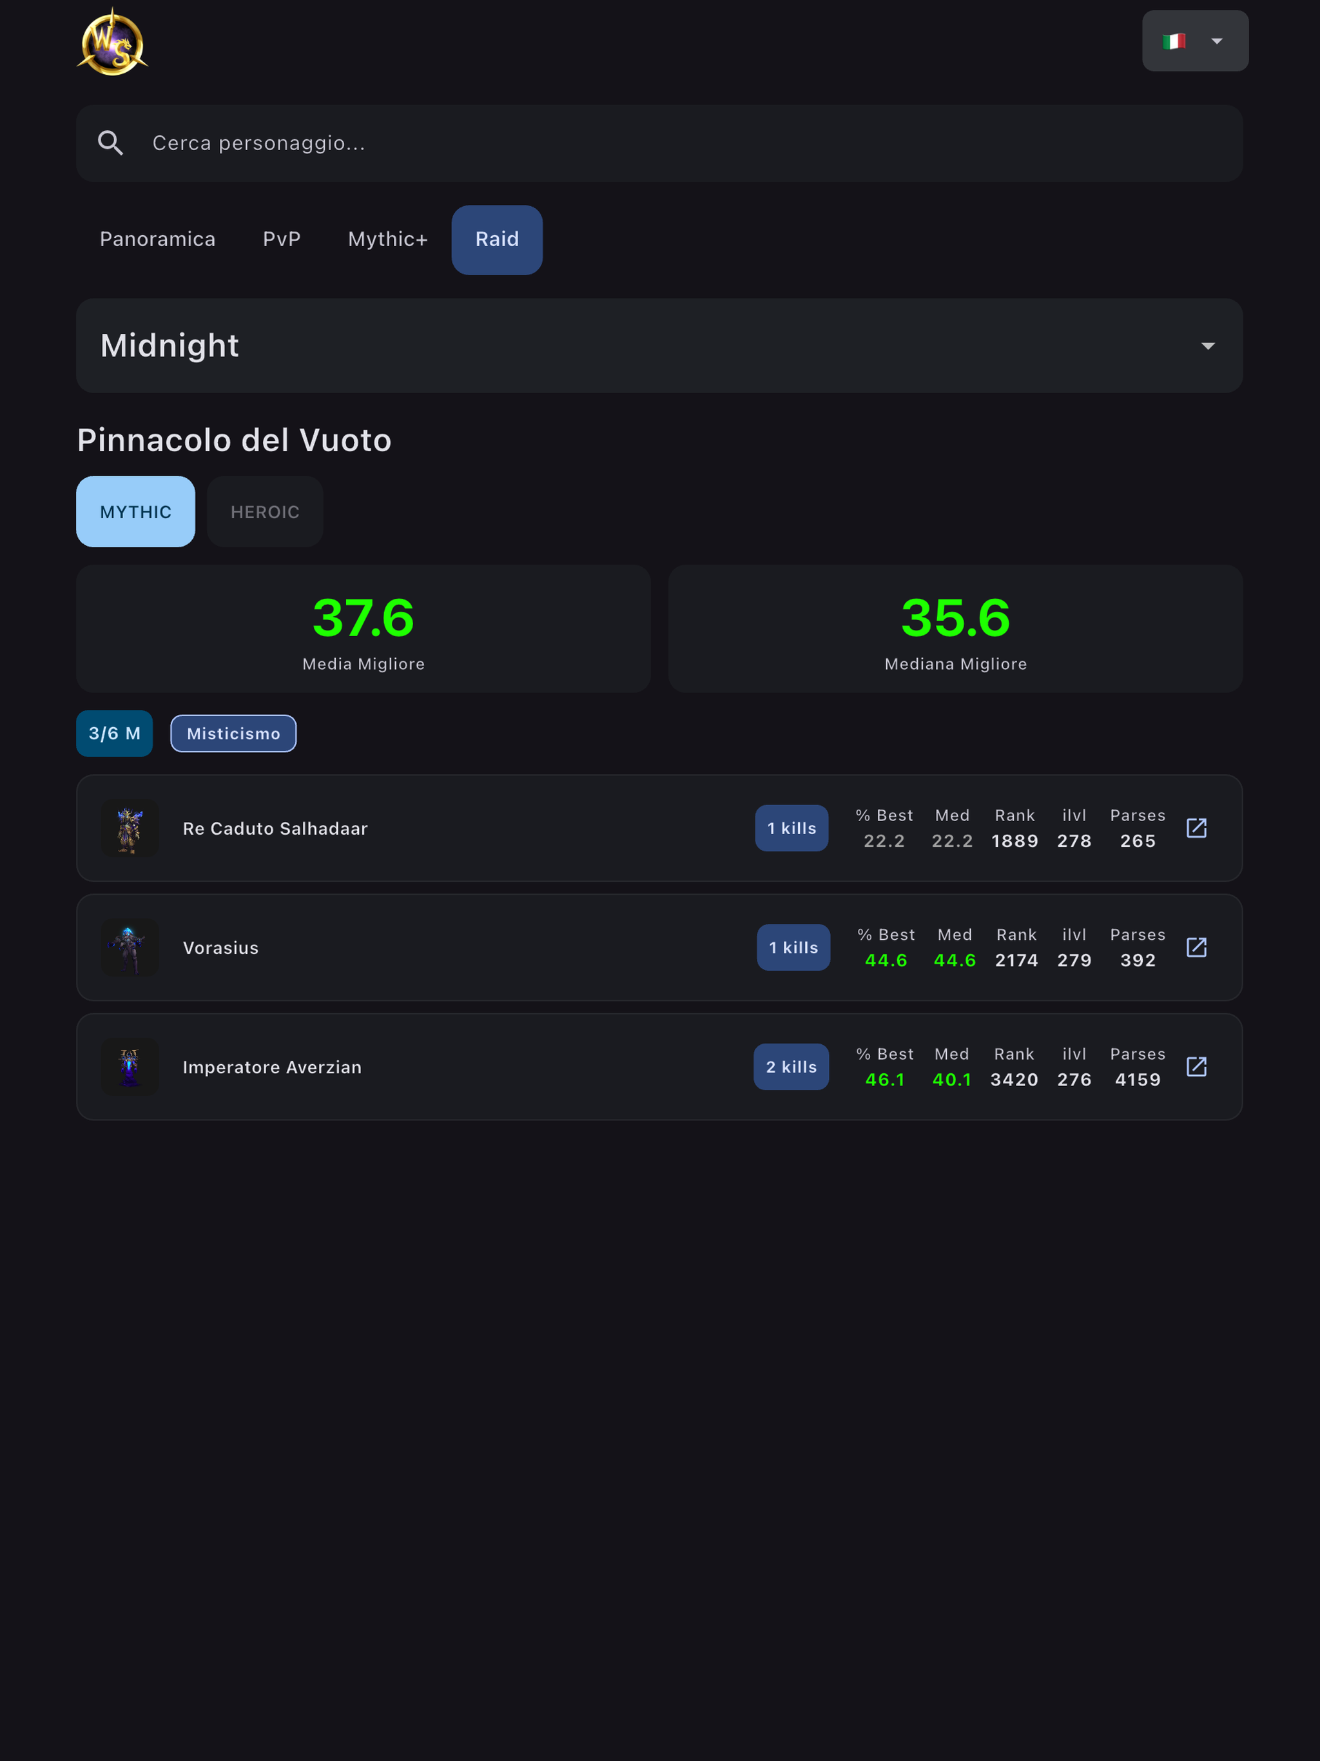Image resolution: width=1320 pixels, height=1761 pixels.
Task: Select the Raid tab
Action: click(497, 240)
